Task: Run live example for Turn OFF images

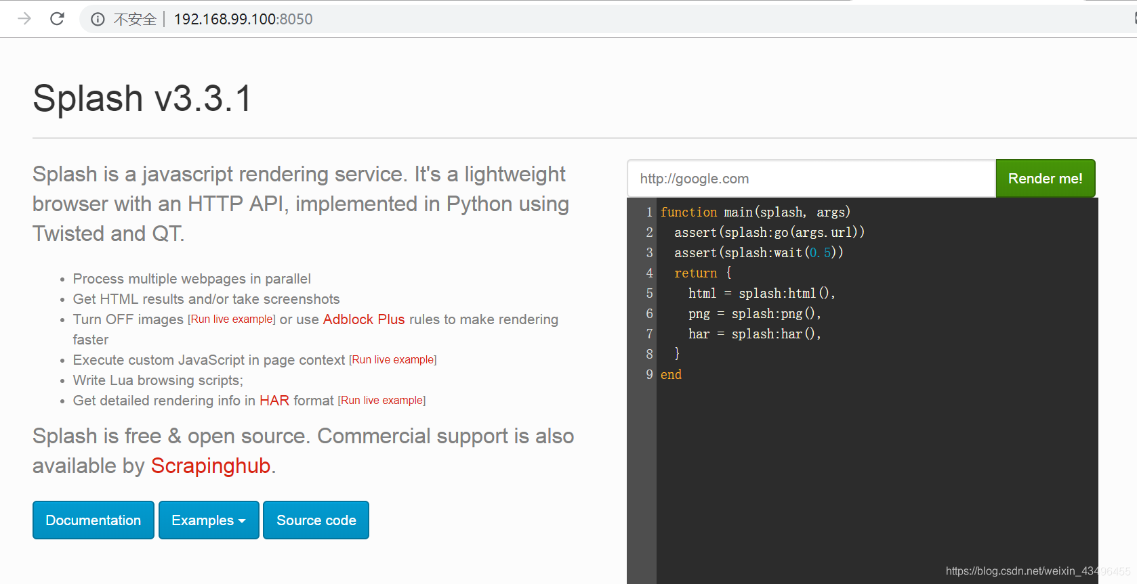Action: 232,319
